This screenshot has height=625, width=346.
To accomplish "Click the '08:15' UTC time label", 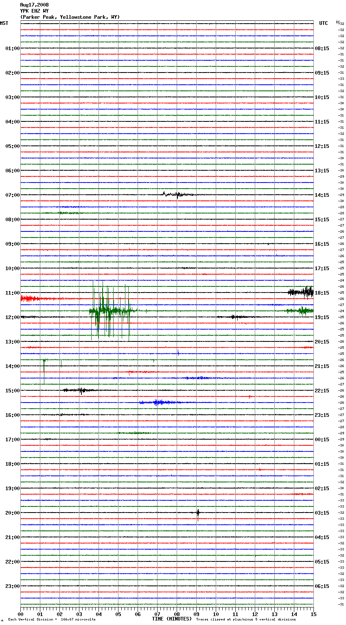I will [322, 48].
